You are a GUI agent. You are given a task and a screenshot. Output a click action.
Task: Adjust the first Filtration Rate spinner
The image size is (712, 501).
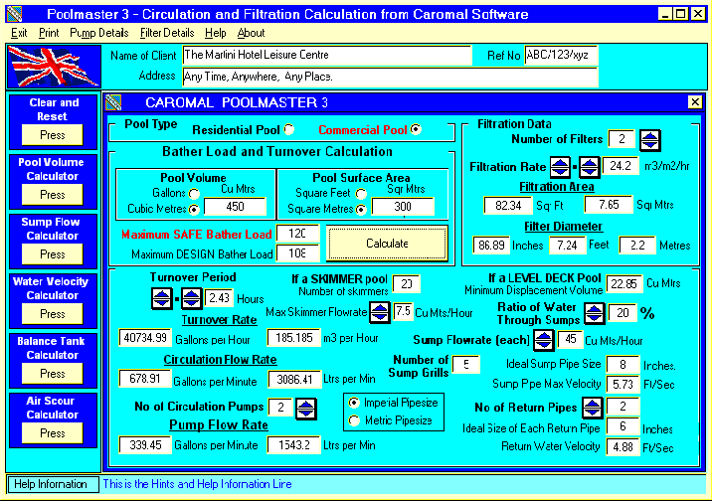click(560, 167)
